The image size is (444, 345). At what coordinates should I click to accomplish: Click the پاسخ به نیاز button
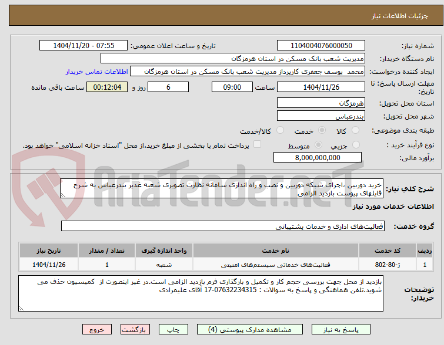pos(341,330)
